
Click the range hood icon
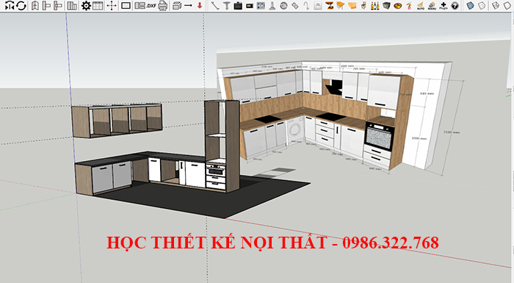pos(272,5)
